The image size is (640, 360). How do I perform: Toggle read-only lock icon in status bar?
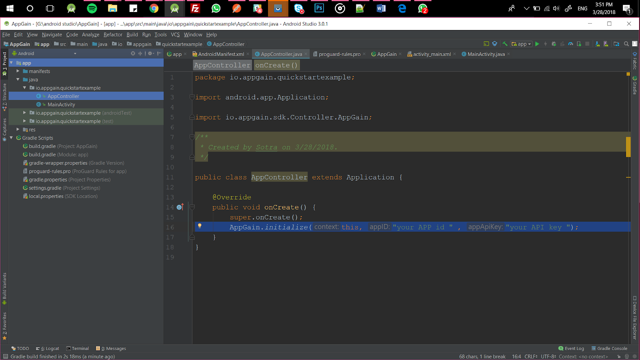pos(619,356)
